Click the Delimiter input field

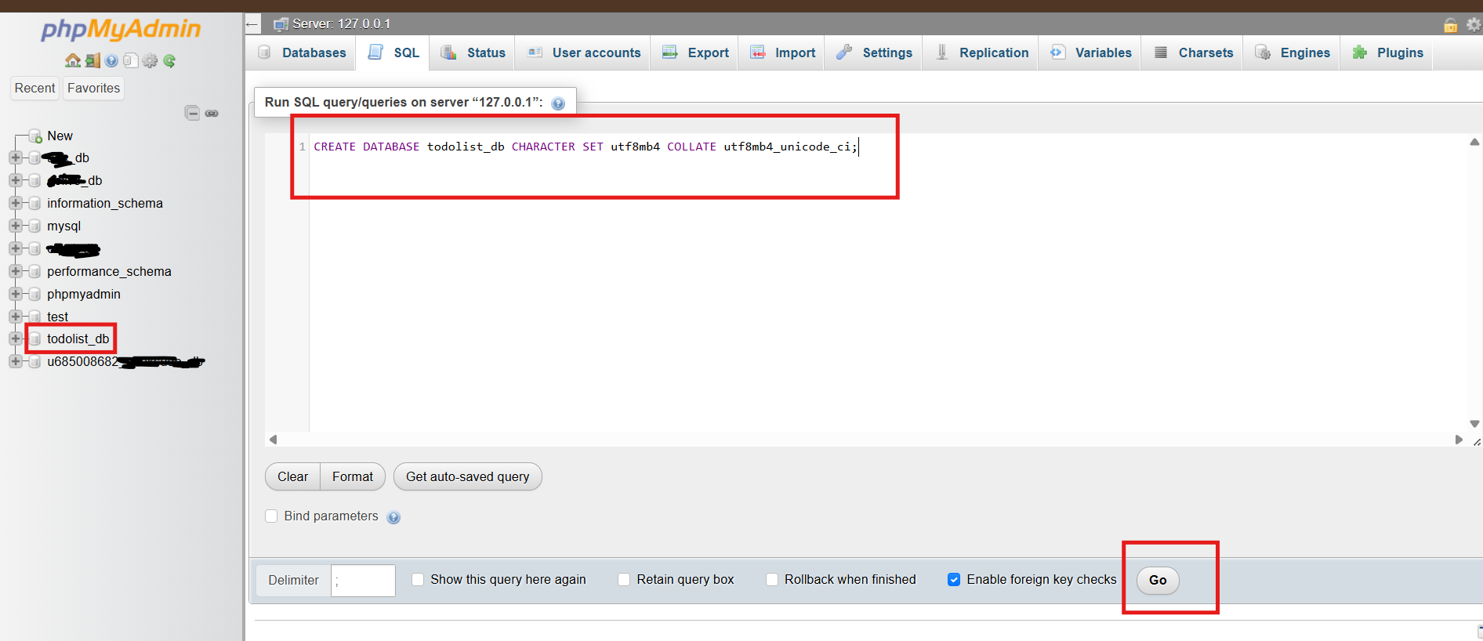363,581
